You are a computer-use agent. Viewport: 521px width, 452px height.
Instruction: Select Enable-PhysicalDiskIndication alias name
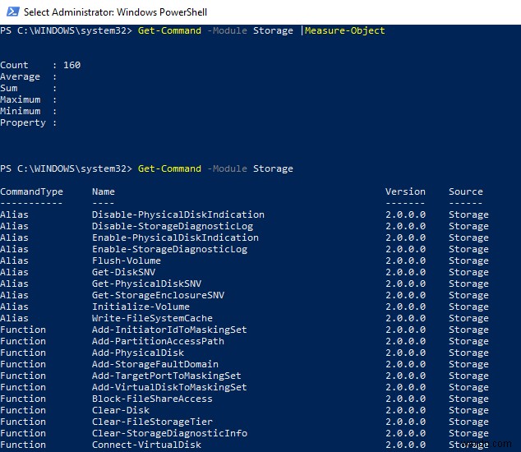pos(175,238)
